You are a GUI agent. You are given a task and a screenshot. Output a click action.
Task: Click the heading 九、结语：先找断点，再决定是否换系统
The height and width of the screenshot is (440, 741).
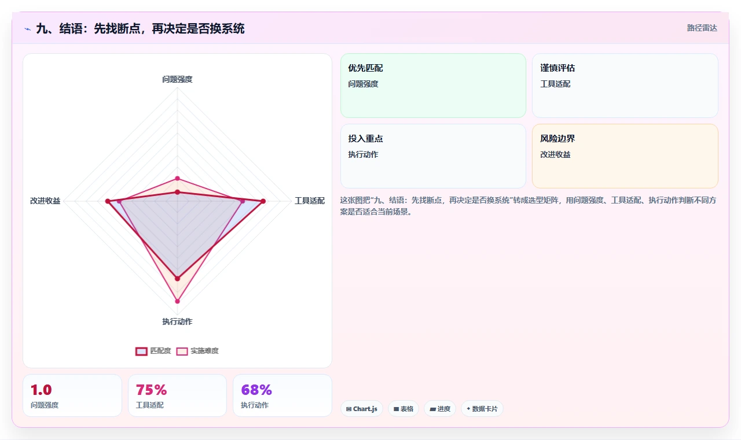(140, 28)
